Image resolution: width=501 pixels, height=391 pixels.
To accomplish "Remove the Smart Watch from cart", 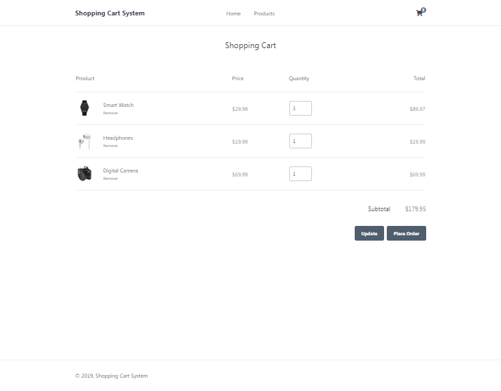I will coord(110,113).
